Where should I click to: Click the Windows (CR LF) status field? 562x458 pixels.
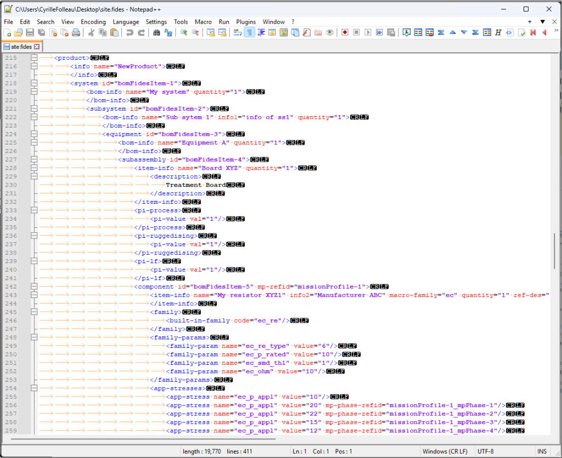tap(445, 451)
